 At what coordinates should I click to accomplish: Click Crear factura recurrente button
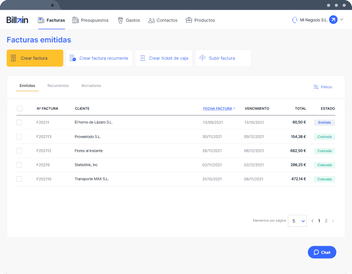pyautogui.click(x=99, y=58)
